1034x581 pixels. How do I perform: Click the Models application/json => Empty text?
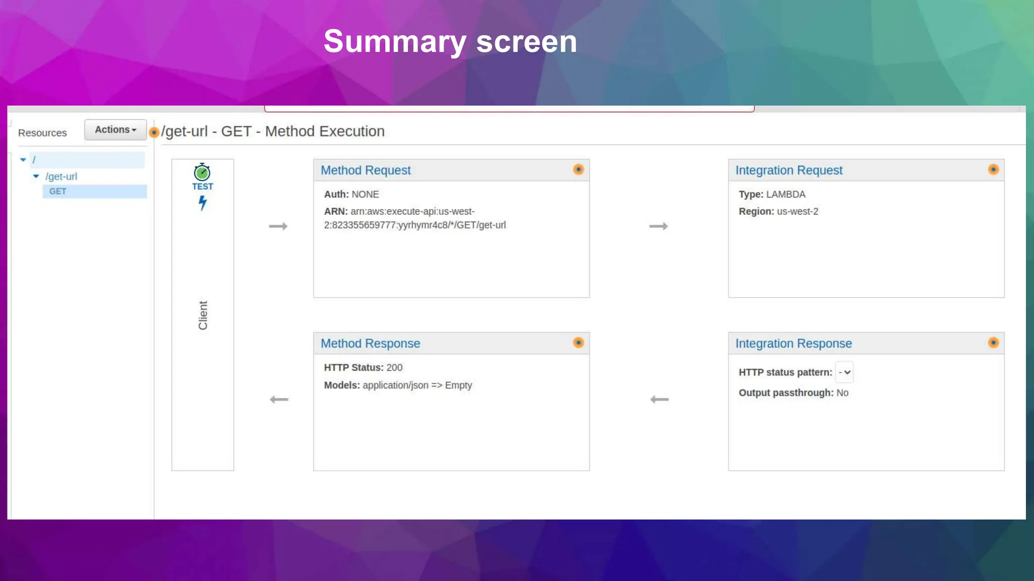398,385
